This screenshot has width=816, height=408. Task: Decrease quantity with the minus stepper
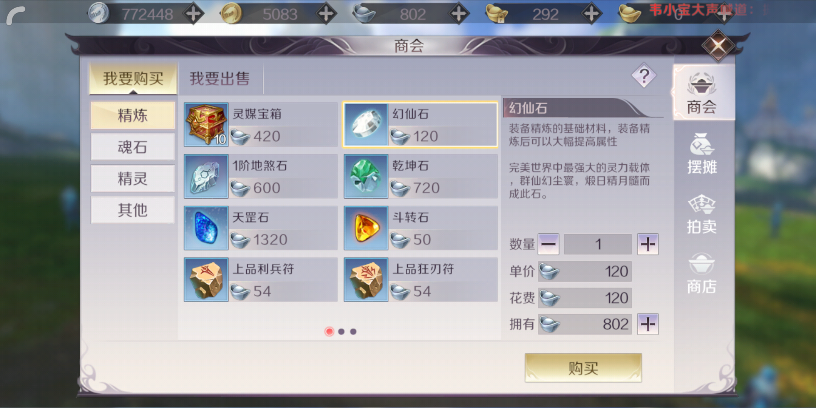click(x=549, y=244)
